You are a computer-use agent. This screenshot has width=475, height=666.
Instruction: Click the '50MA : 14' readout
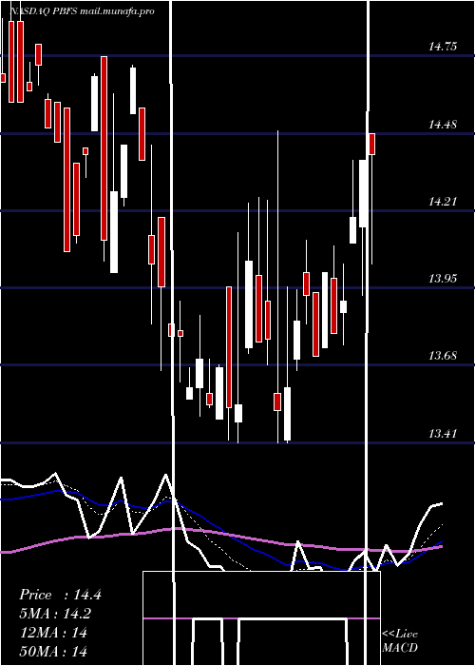(x=53, y=652)
